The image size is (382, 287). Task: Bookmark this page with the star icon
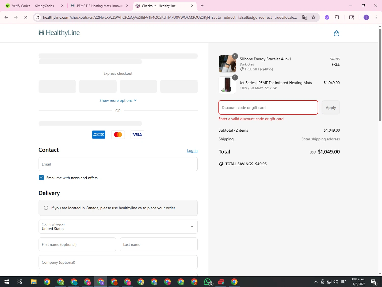(x=313, y=17)
